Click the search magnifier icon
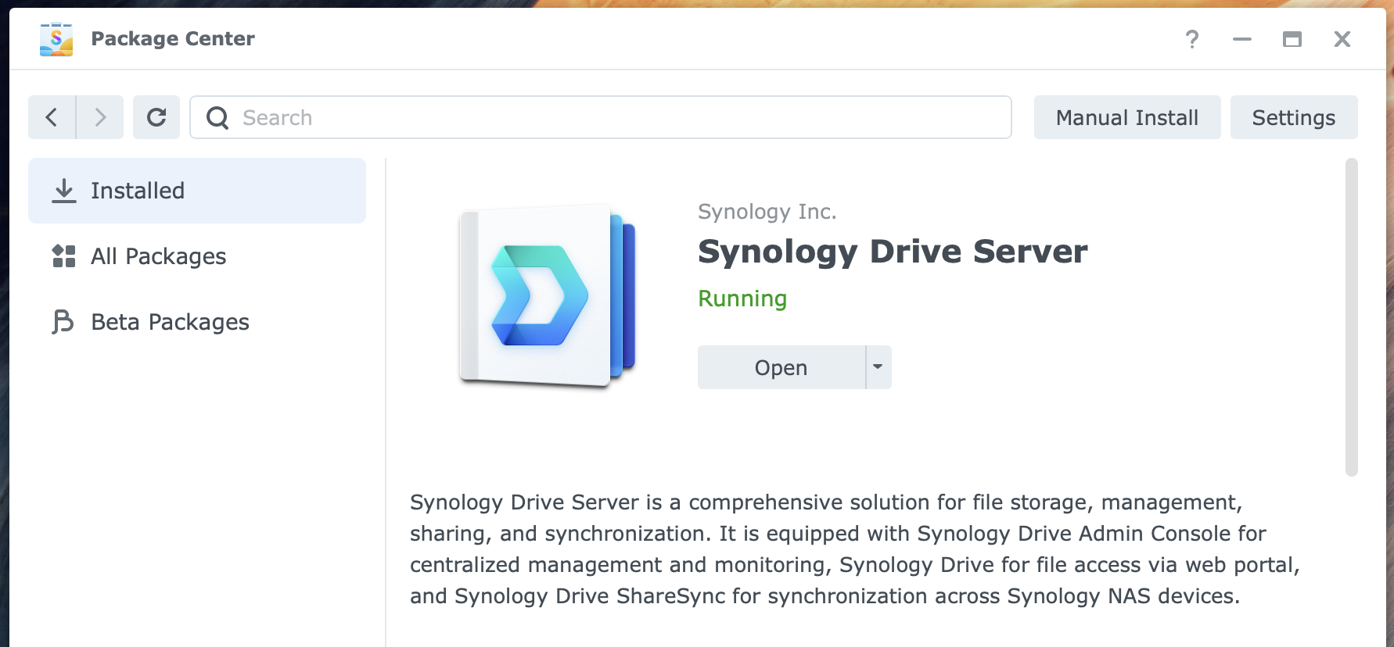Viewport: 1394px width, 647px height. 217,118
